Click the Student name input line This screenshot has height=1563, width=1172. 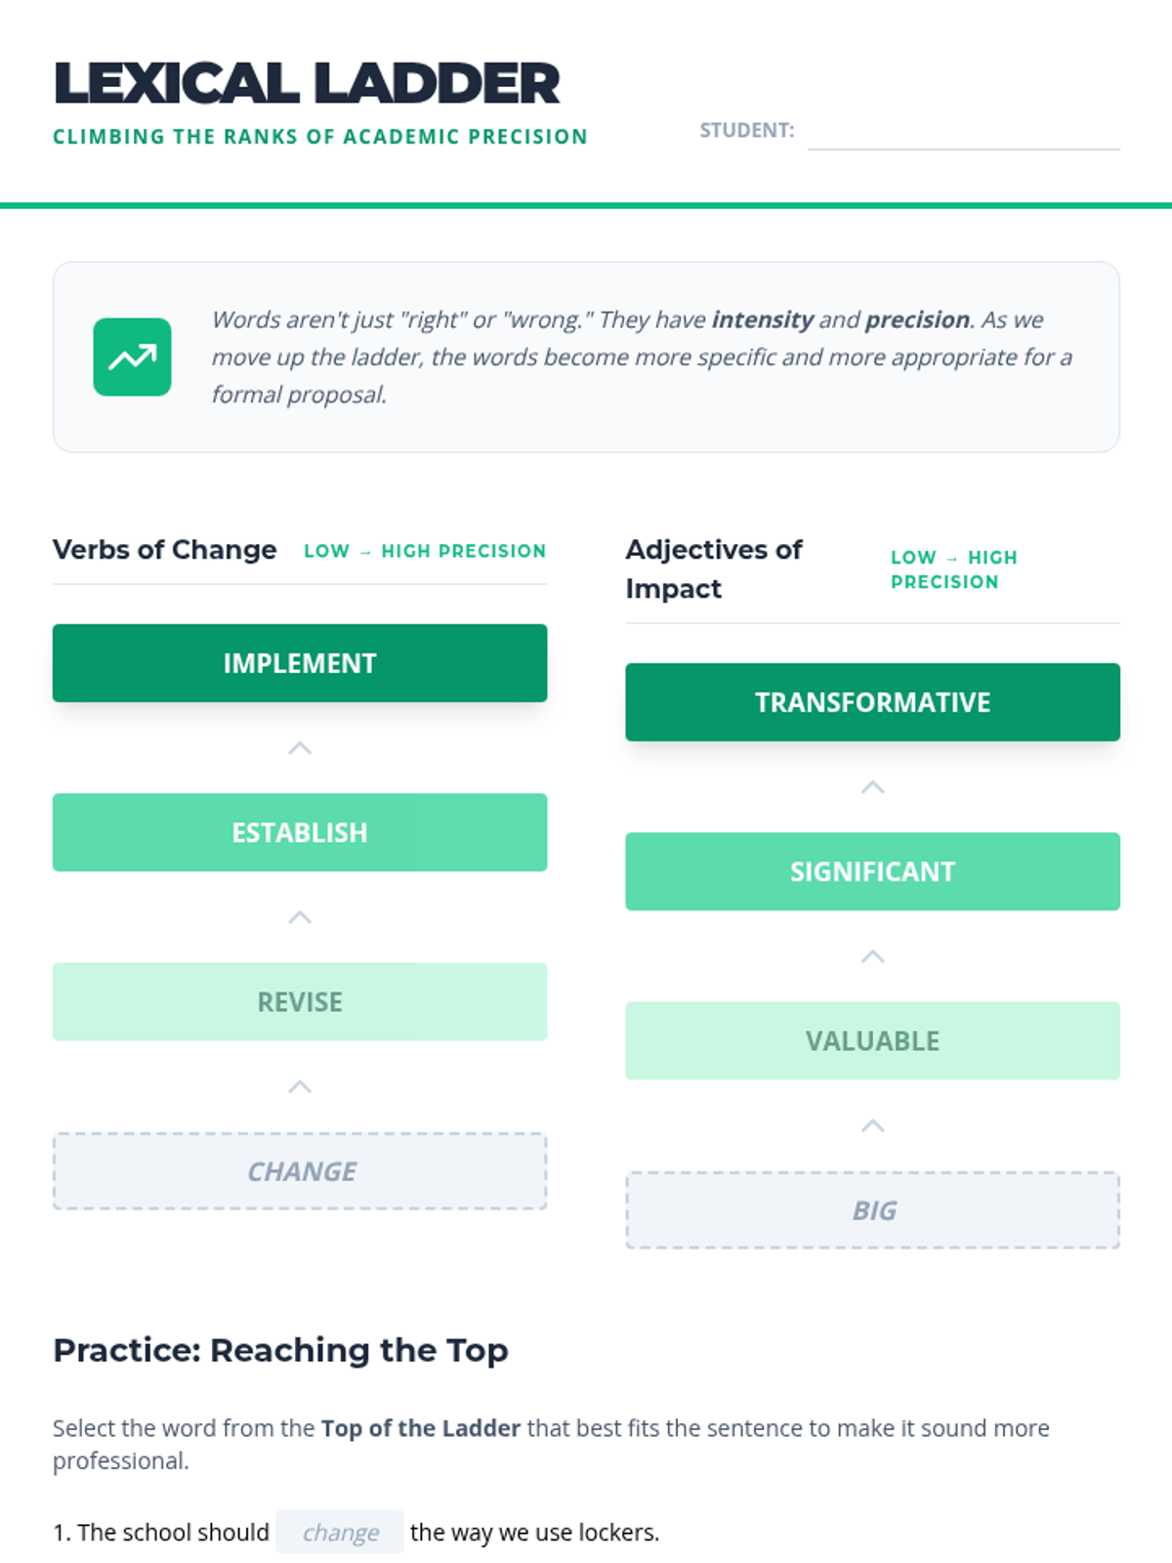tap(963, 132)
